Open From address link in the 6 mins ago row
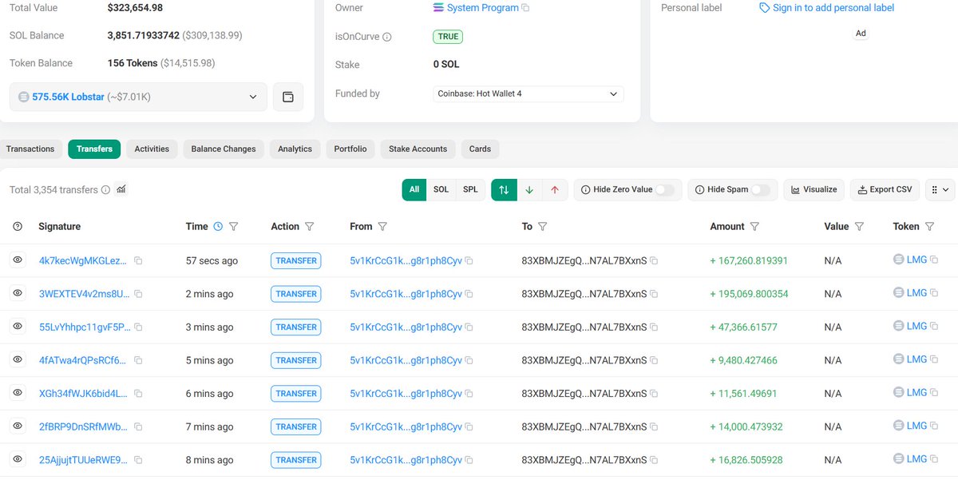The width and height of the screenshot is (958, 480). coord(406,394)
